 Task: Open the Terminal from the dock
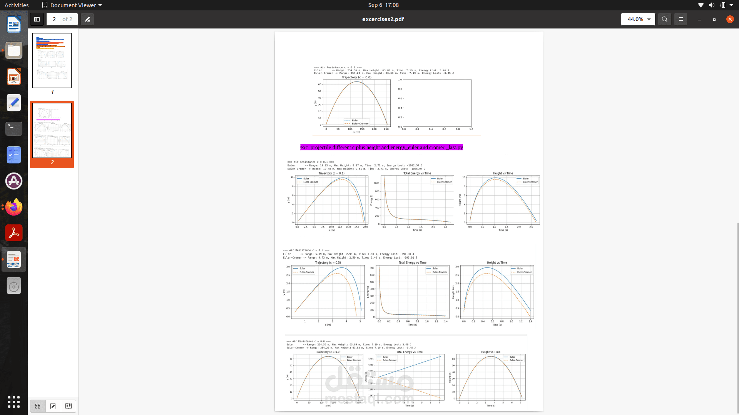[14, 129]
